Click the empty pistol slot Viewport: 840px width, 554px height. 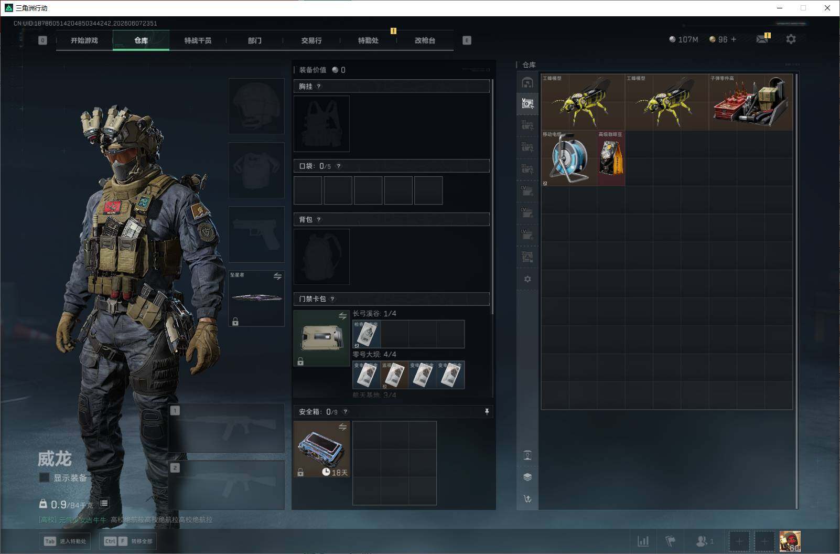256,234
